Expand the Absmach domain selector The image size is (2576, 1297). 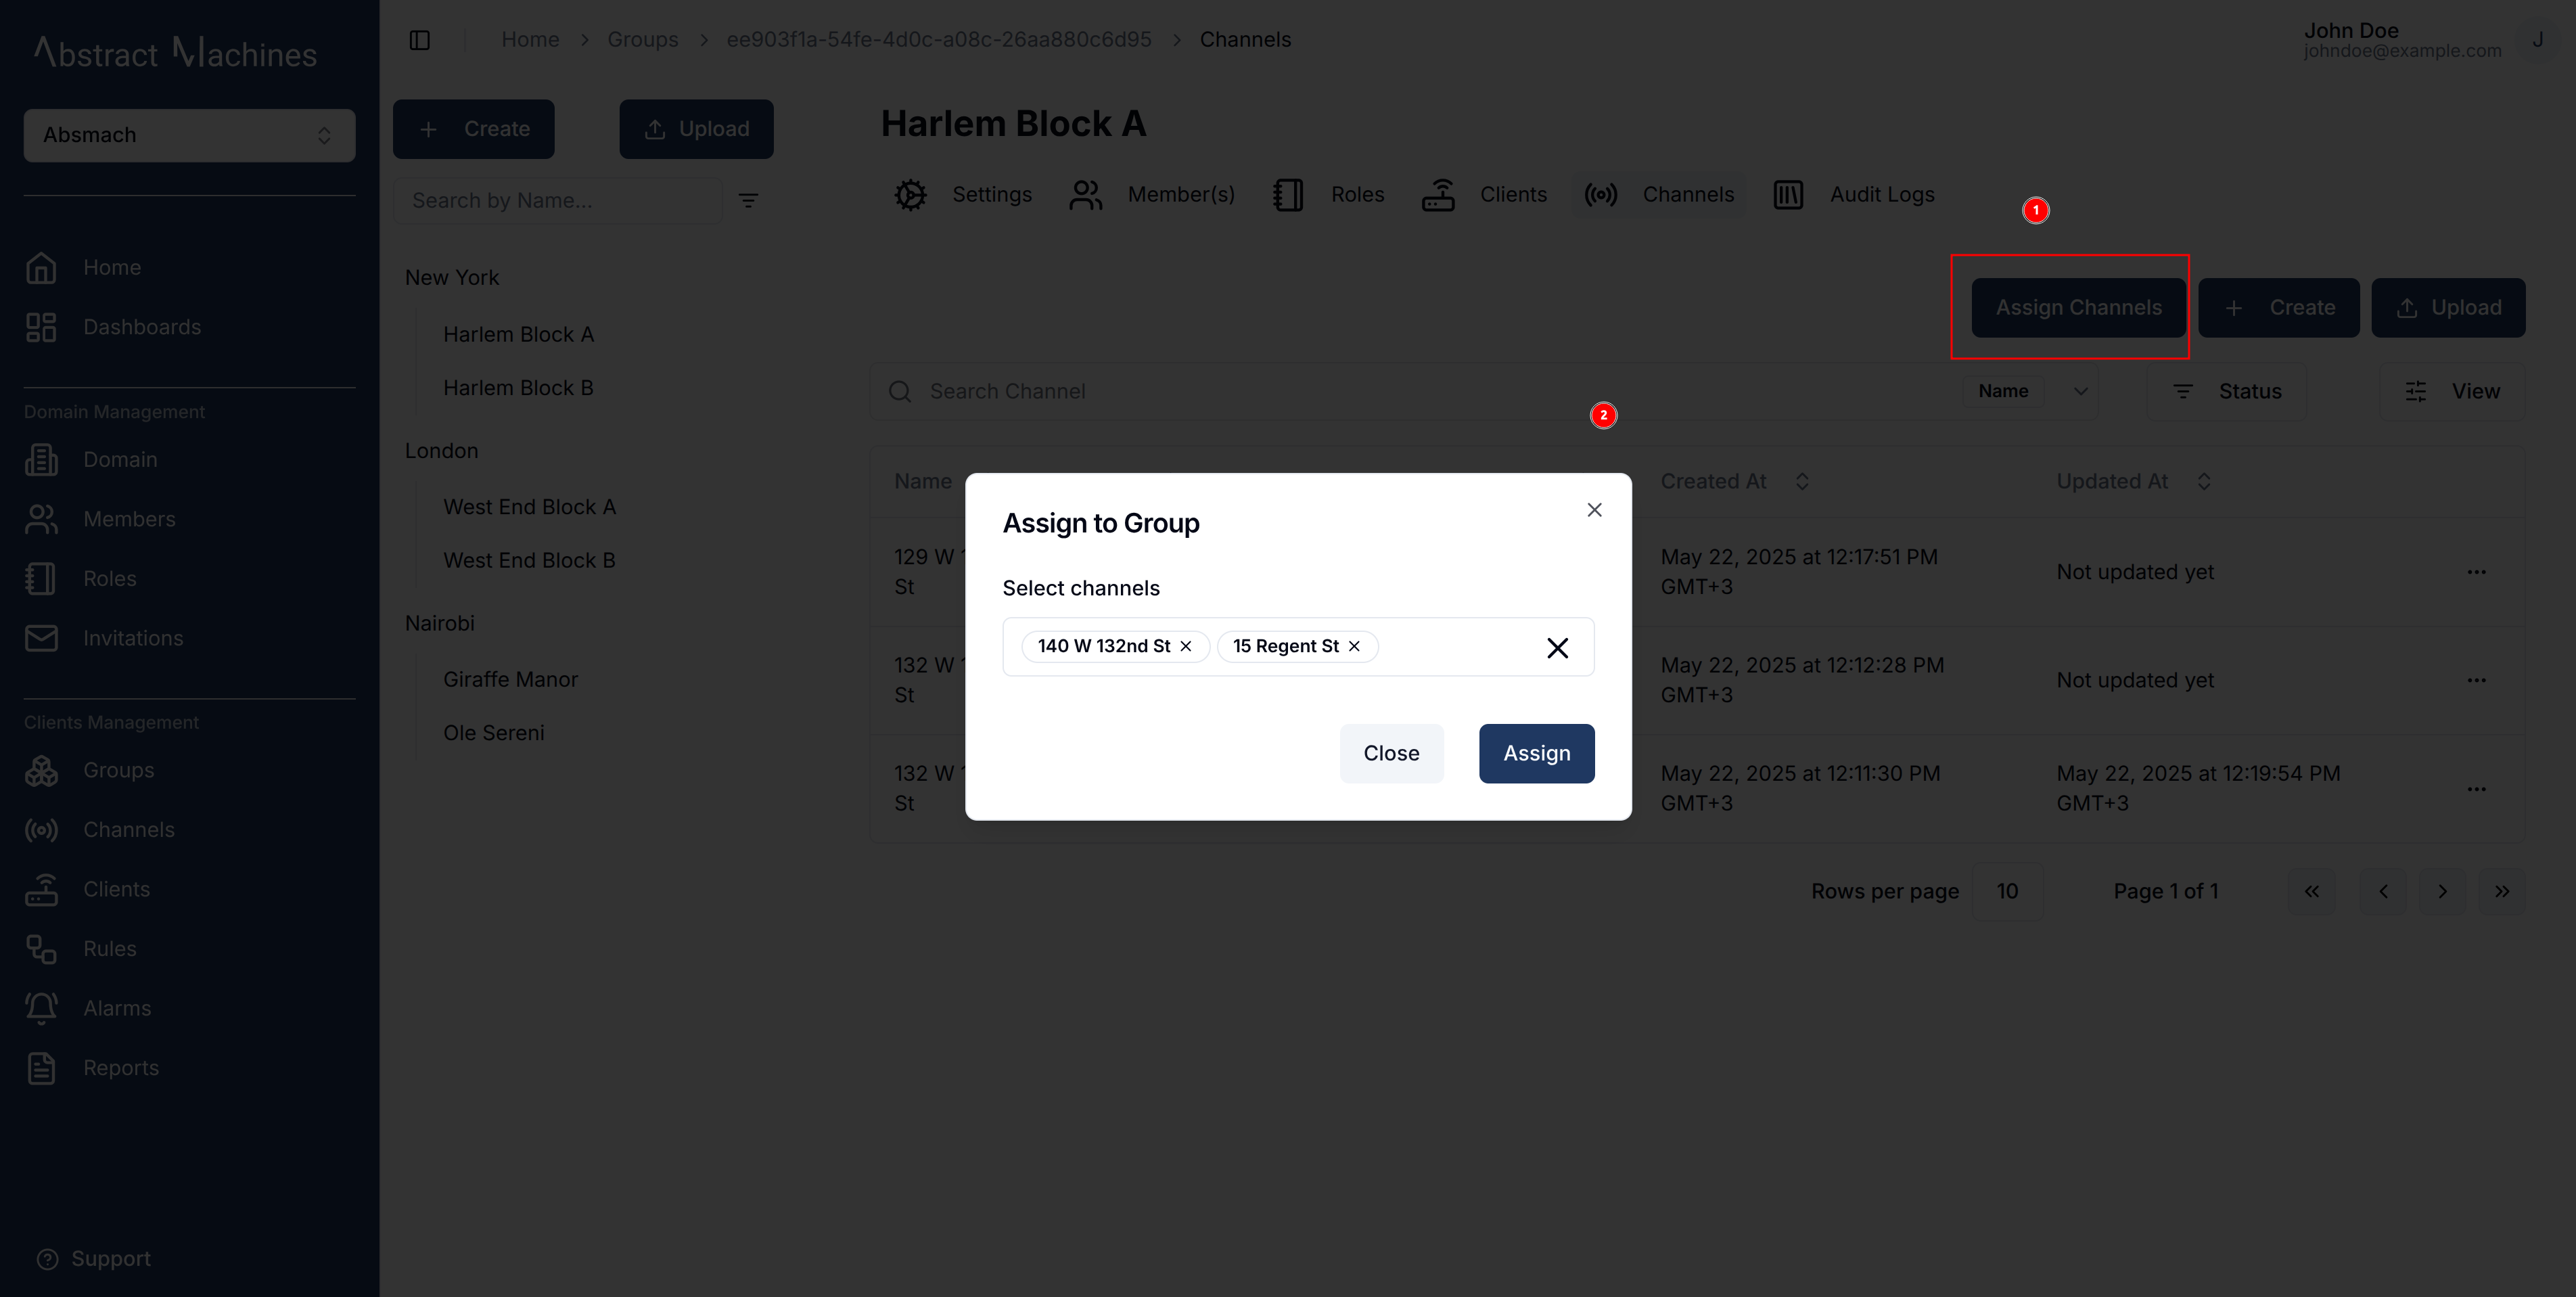click(x=190, y=135)
